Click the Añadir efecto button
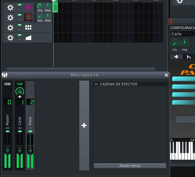Image resolution: width=195 pixels, height=177 pixels. (x=130, y=166)
